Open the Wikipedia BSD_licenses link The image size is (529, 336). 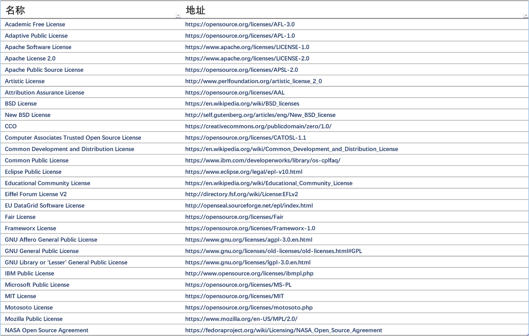pyautogui.click(x=242, y=103)
